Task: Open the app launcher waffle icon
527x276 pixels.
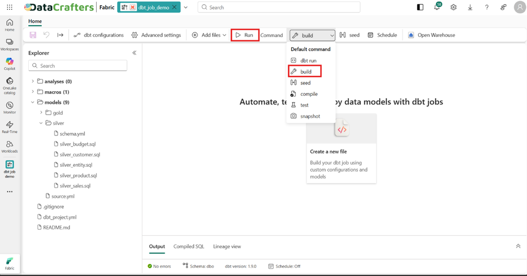Action: coord(9,7)
